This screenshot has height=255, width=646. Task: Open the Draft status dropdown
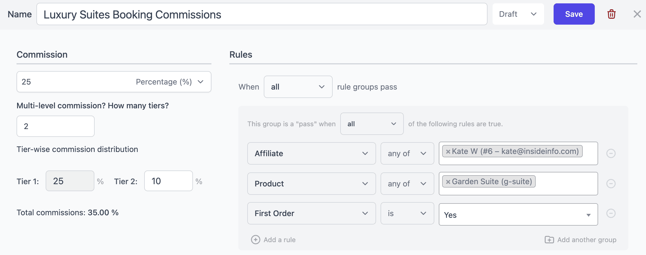tap(518, 14)
